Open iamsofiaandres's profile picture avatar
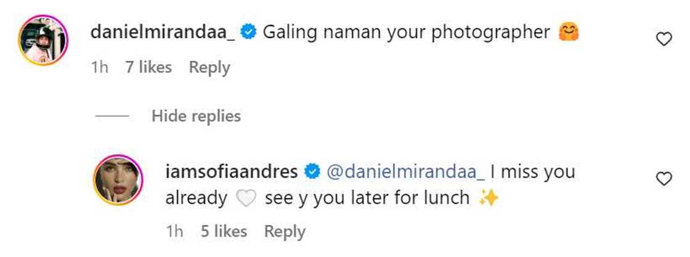The width and height of the screenshot is (690, 257). click(118, 179)
